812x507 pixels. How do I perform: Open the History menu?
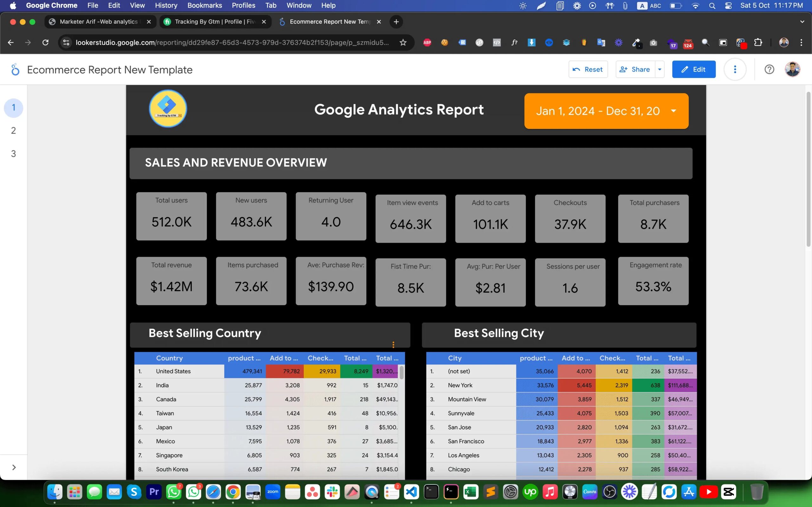click(166, 5)
